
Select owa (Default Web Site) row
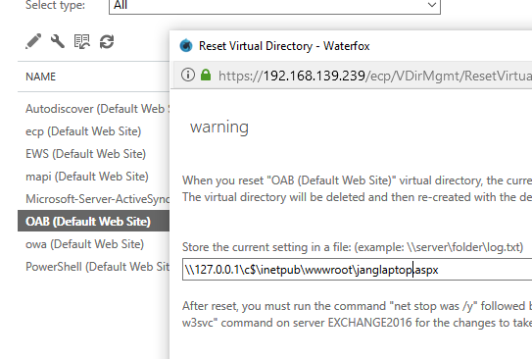94,244
